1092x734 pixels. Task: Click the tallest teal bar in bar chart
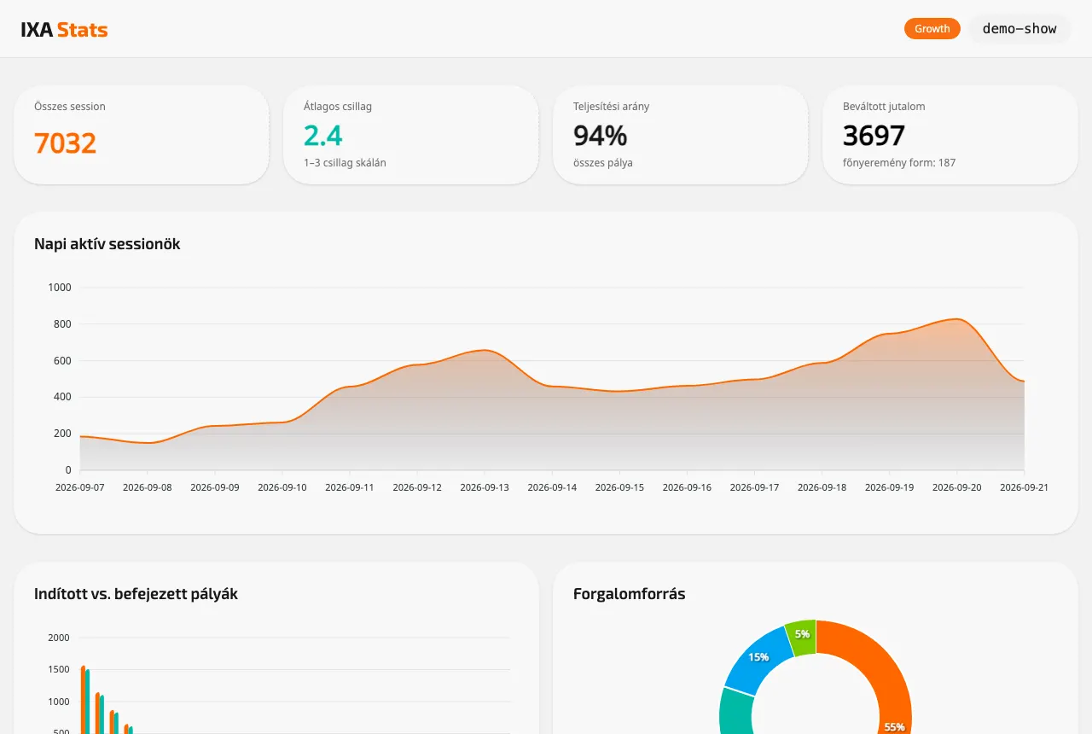click(x=88, y=702)
